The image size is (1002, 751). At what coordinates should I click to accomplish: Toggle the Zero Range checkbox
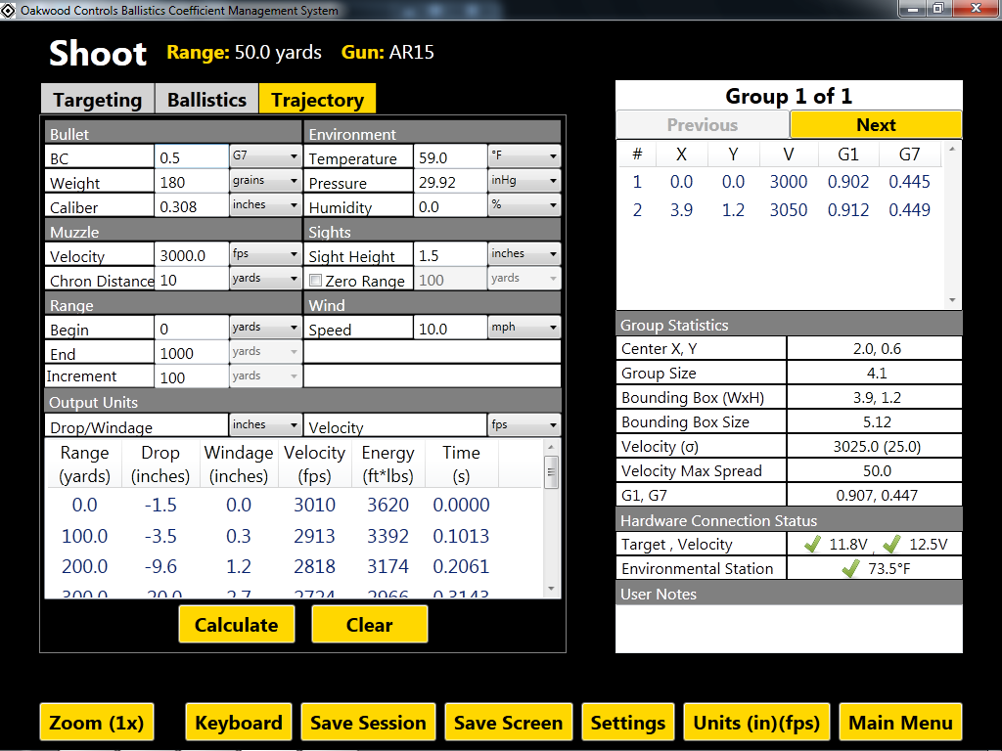[x=315, y=281]
